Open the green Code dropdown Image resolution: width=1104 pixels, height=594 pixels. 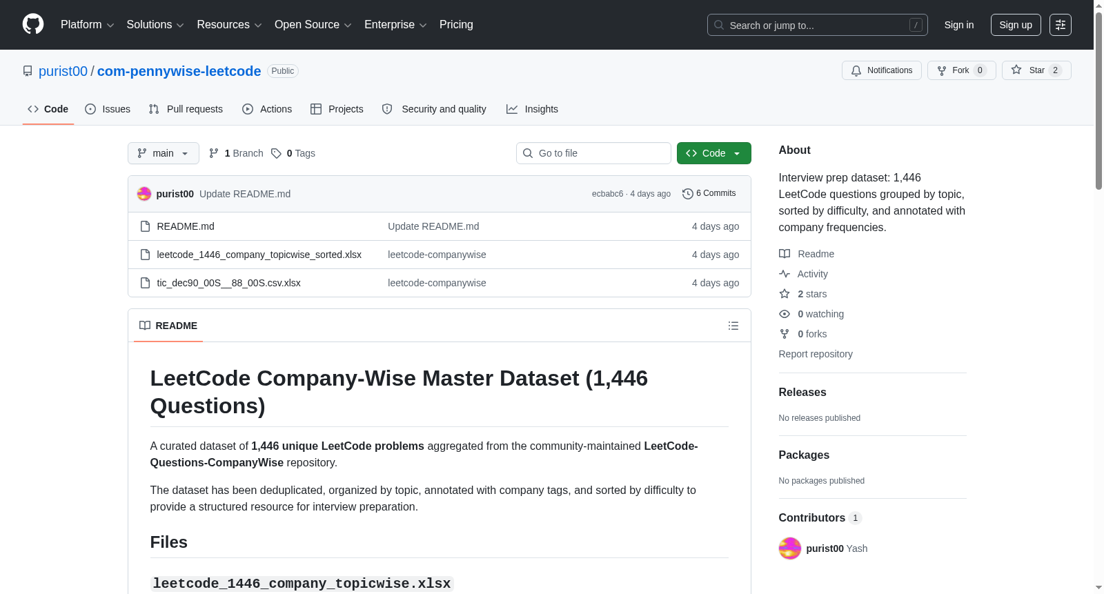[x=713, y=153]
